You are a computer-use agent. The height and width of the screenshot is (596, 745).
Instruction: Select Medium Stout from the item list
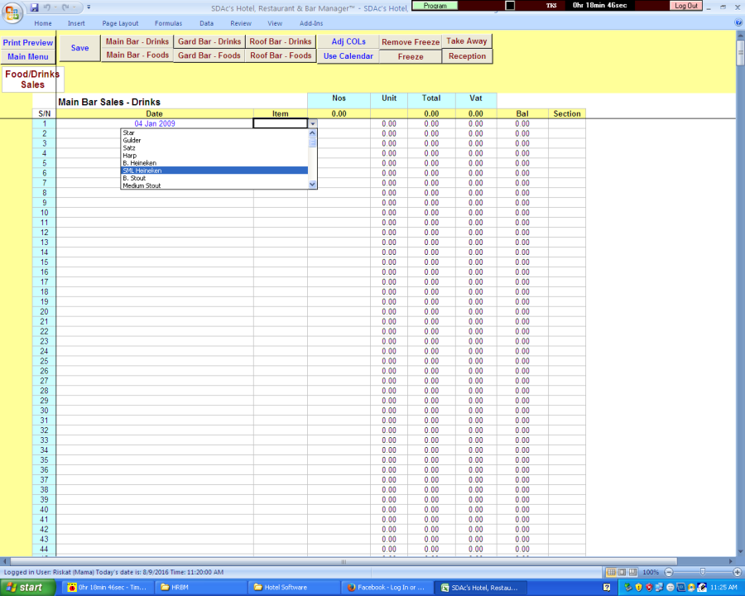coord(214,185)
